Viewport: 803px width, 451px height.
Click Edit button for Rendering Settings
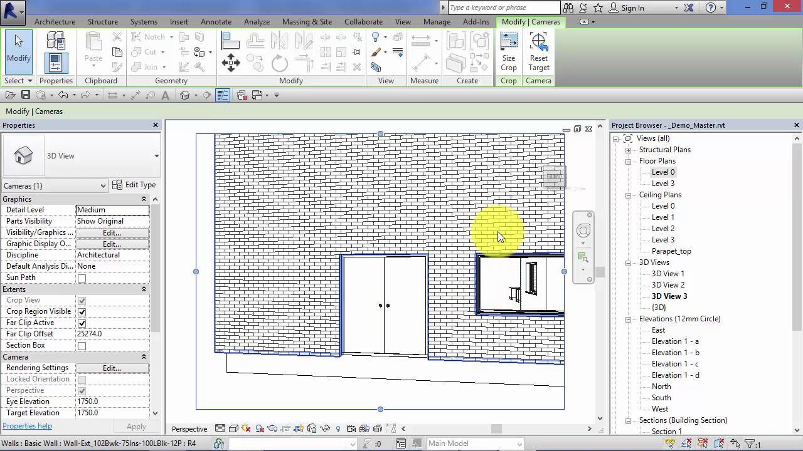[112, 368]
